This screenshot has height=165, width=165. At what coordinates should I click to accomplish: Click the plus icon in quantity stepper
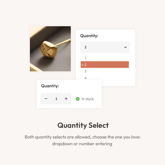[66, 99]
